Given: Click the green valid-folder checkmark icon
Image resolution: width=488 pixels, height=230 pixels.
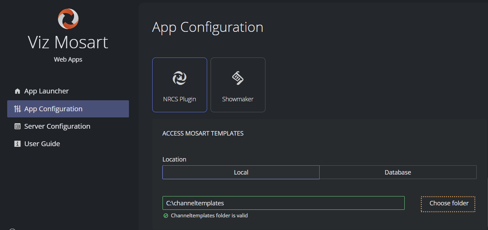Looking at the screenshot, I should coord(166,216).
